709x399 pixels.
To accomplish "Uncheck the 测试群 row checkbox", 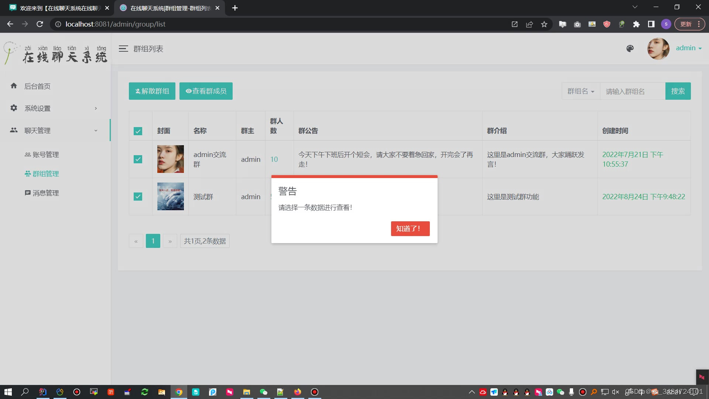I will click(x=138, y=197).
